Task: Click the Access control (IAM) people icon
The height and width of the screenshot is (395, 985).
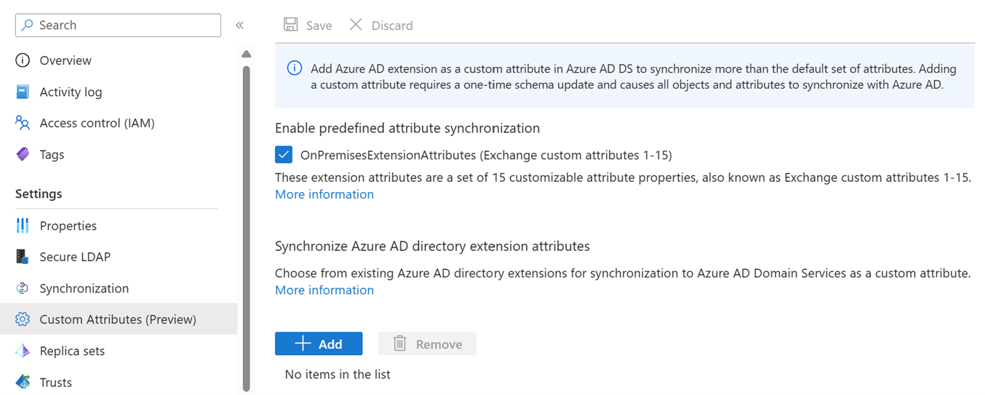Action: (23, 123)
